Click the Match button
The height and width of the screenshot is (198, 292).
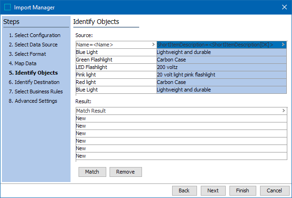click(x=92, y=172)
